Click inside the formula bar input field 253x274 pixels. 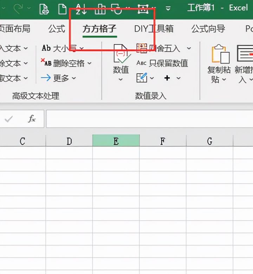(x=150, y=119)
